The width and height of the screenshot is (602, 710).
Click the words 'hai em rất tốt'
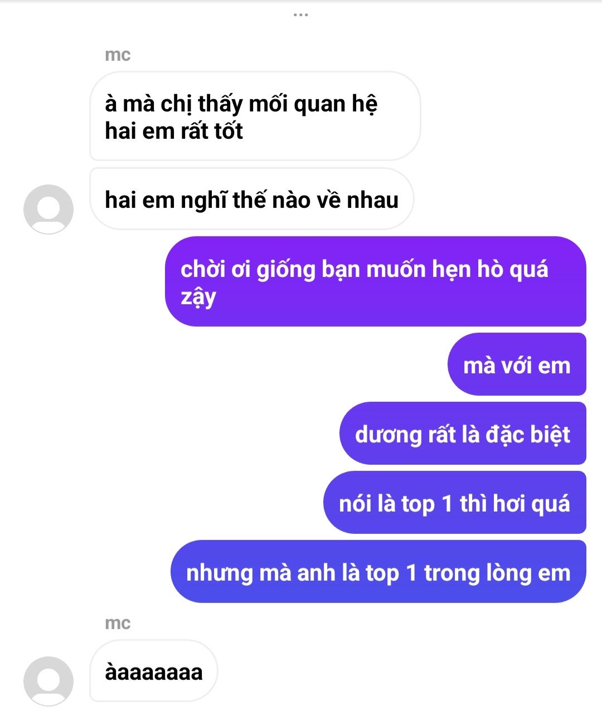[x=174, y=131]
